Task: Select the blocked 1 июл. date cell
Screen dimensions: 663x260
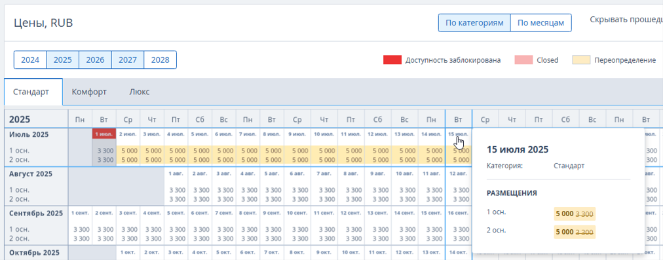Action: [104, 134]
